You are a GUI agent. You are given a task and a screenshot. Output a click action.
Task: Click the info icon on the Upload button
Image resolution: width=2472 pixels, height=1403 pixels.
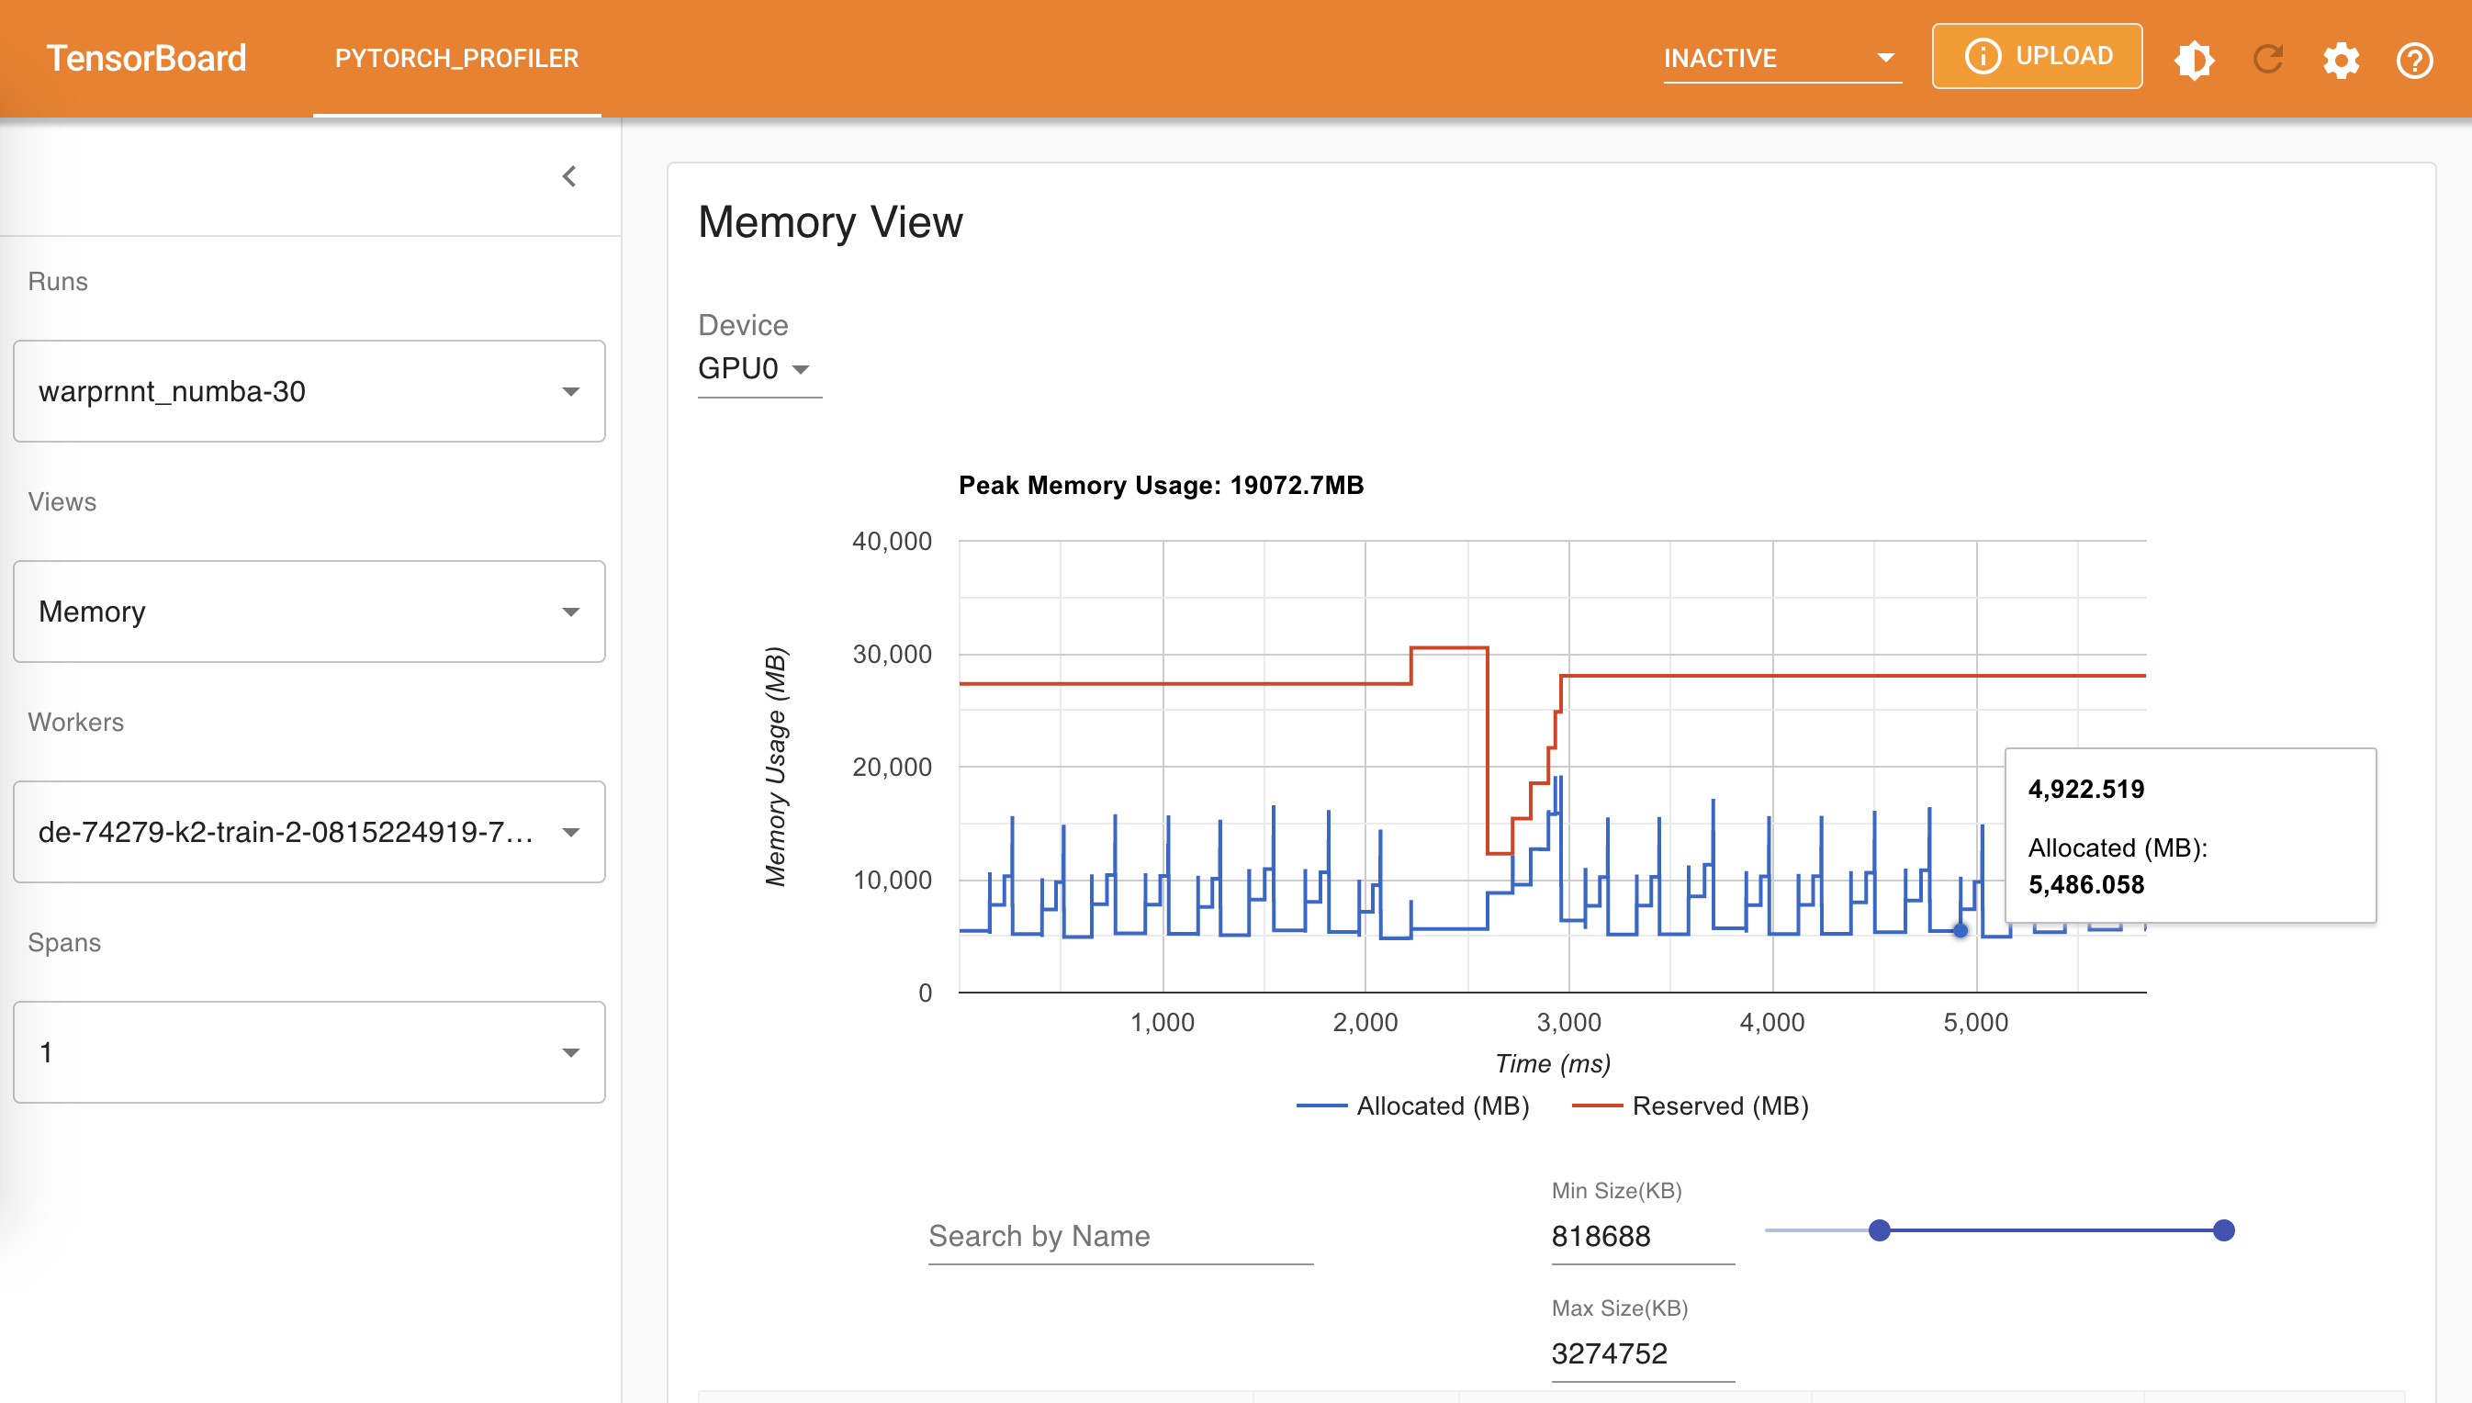(x=1982, y=56)
